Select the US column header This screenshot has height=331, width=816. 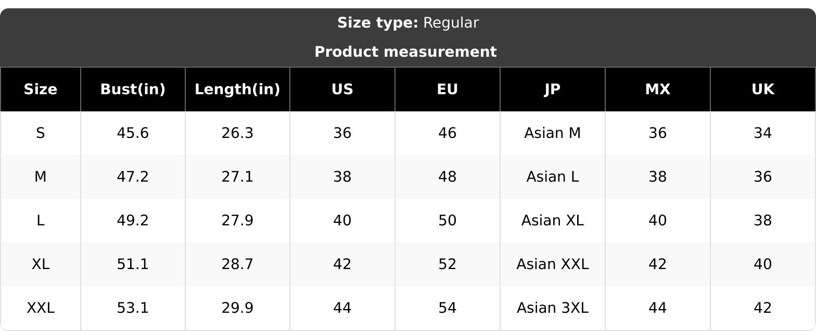[x=342, y=90]
